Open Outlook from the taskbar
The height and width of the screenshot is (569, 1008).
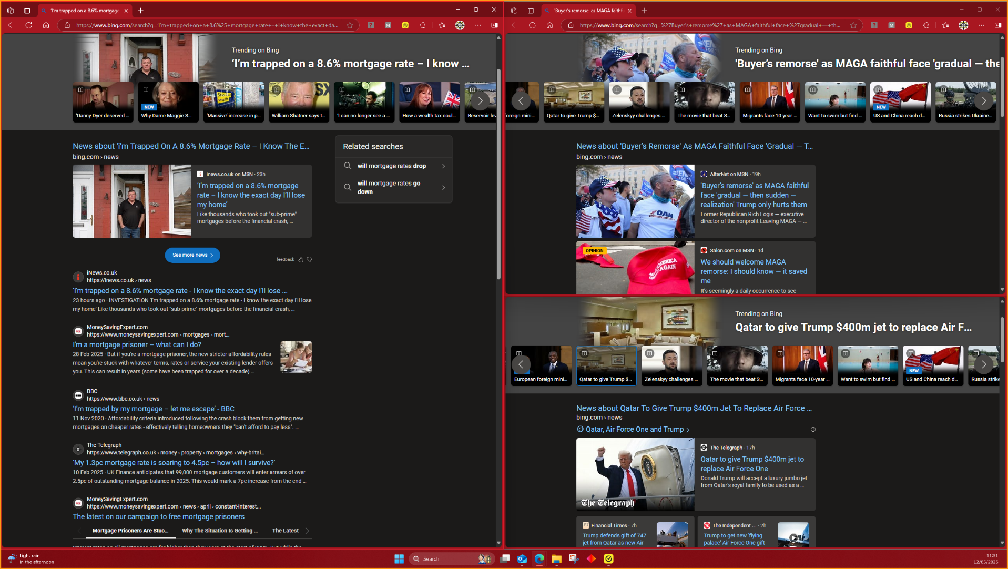click(x=522, y=558)
